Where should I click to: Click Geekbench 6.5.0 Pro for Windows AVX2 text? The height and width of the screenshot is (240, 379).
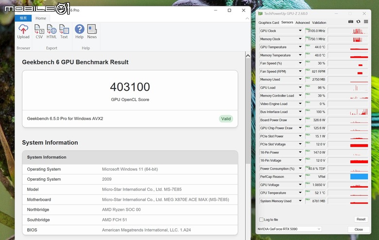point(65,119)
